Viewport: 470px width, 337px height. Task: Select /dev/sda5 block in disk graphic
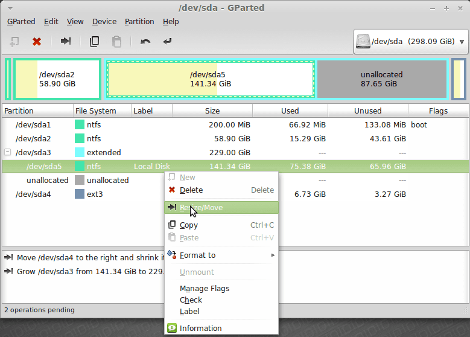(x=211, y=79)
